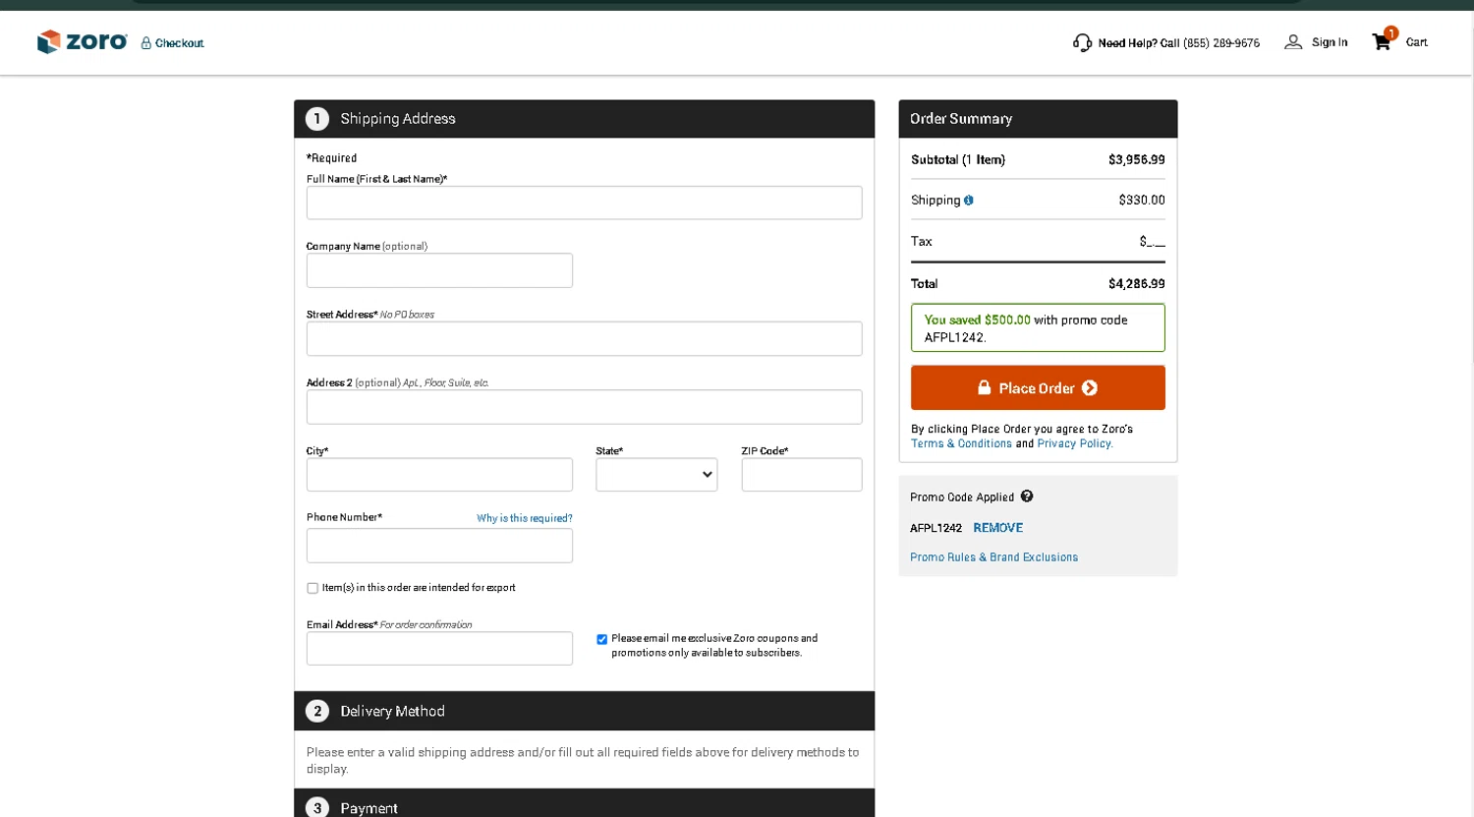Click the user account icon
The image size is (1474, 817).
[1293, 42]
